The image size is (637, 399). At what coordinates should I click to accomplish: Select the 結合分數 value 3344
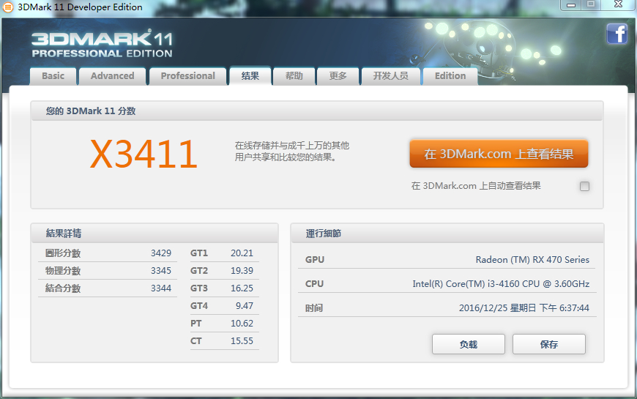(x=161, y=288)
